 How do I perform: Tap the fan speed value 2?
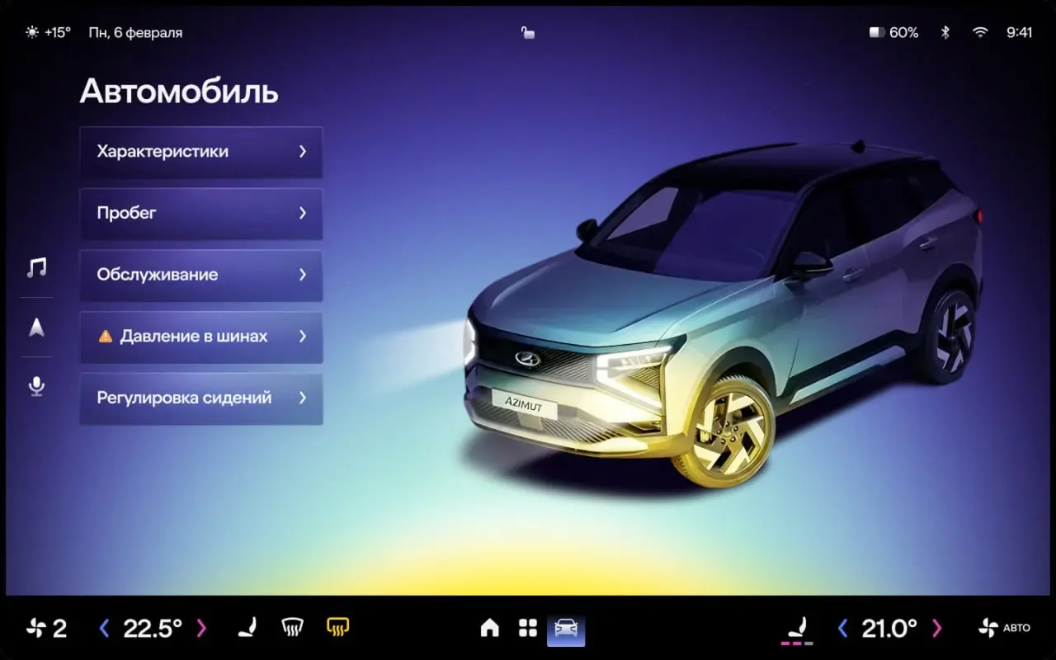coord(59,629)
